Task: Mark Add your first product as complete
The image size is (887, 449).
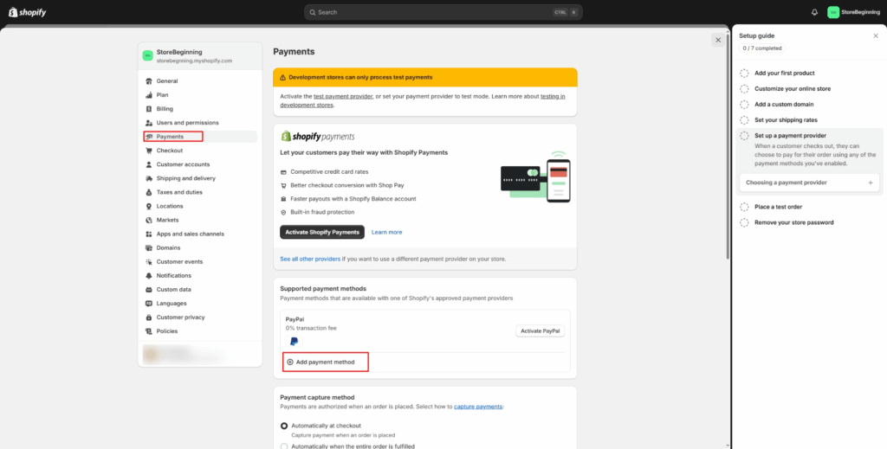Action: (744, 74)
